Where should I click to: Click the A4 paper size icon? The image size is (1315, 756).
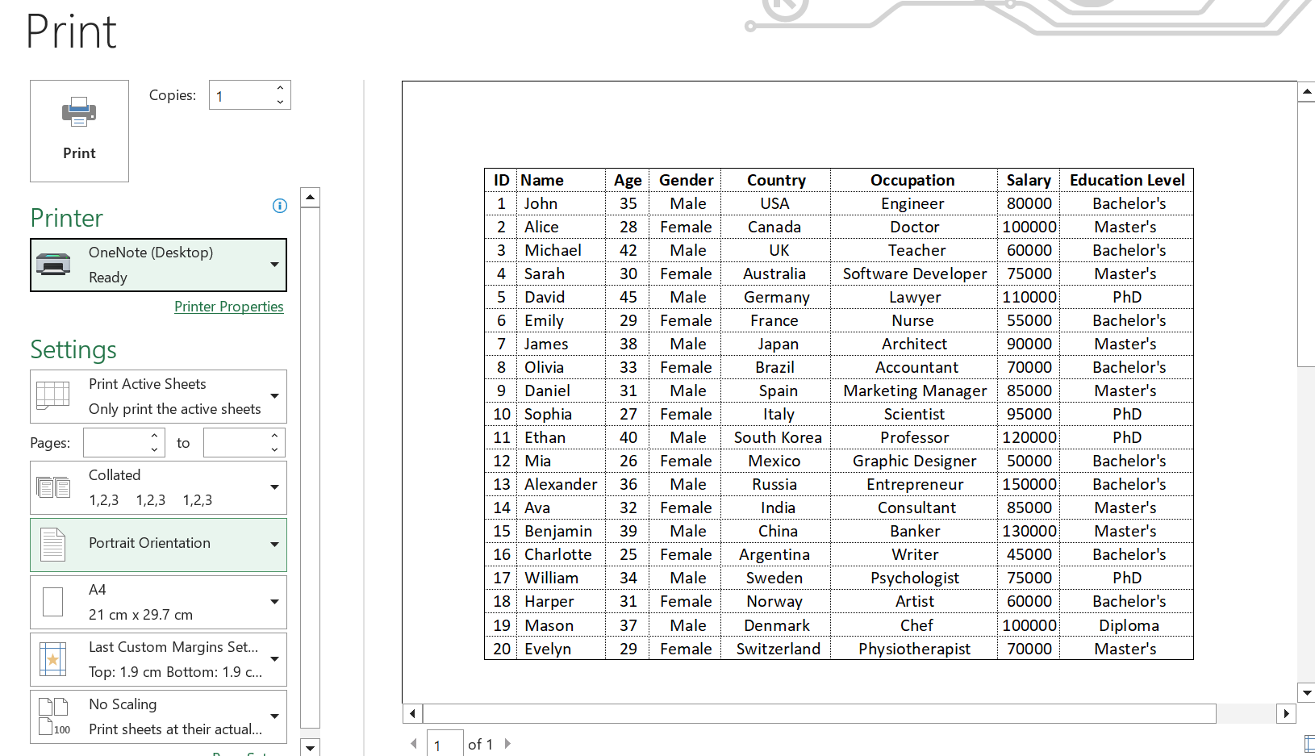point(53,602)
